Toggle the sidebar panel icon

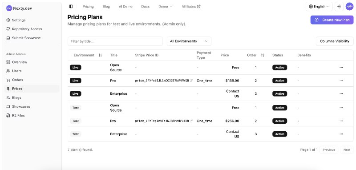click(x=71, y=7)
